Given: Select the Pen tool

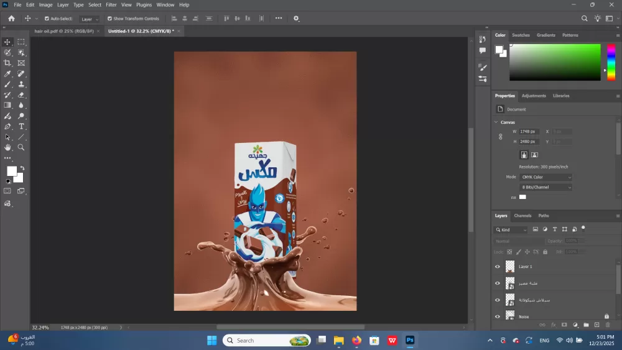Looking at the screenshot, I should coord(7,126).
